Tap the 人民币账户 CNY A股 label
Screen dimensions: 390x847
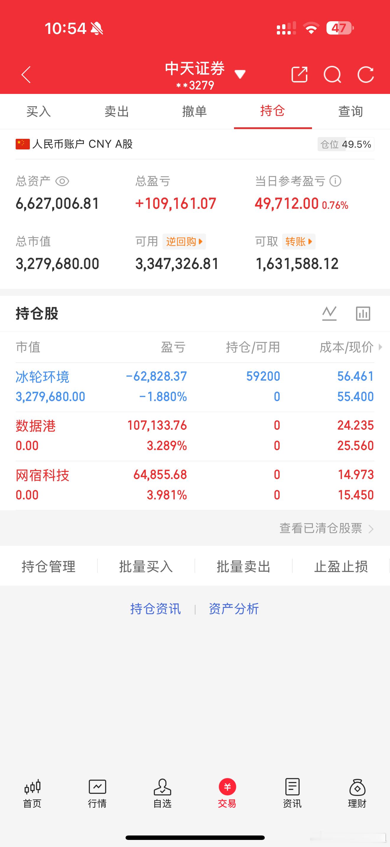(82, 144)
